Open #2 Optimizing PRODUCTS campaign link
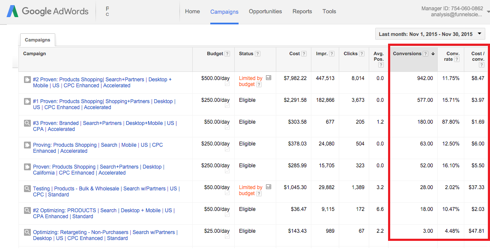 point(104,213)
